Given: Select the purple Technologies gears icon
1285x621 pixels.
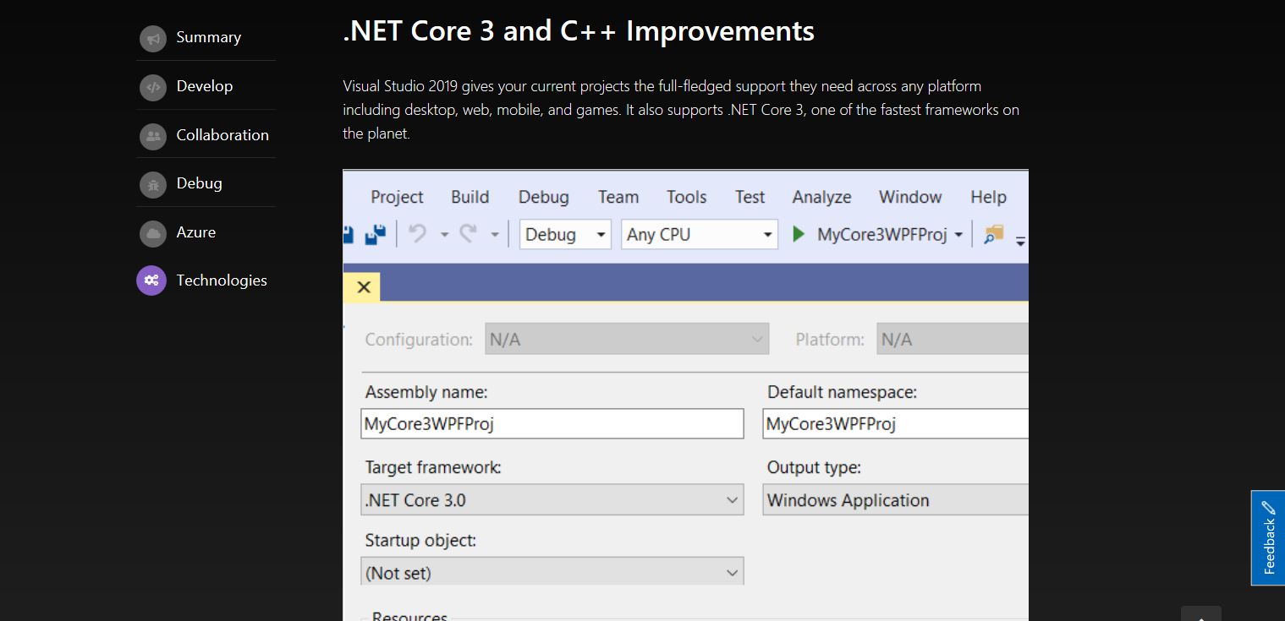Looking at the screenshot, I should coord(151,281).
